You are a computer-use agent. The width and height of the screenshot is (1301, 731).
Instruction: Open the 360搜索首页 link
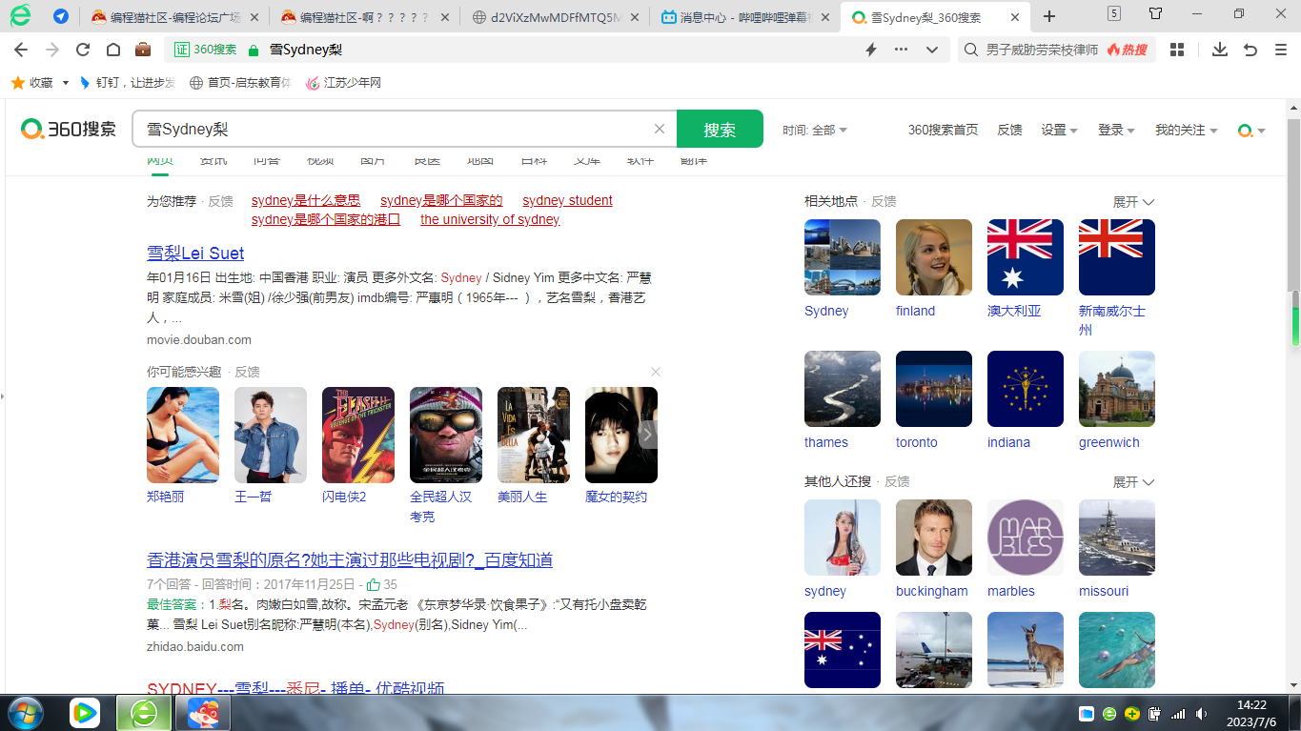[x=943, y=130]
